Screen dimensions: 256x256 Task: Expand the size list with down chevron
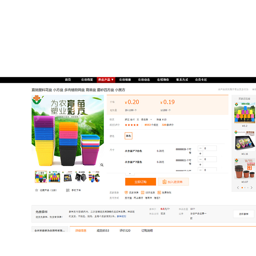pos(130,173)
